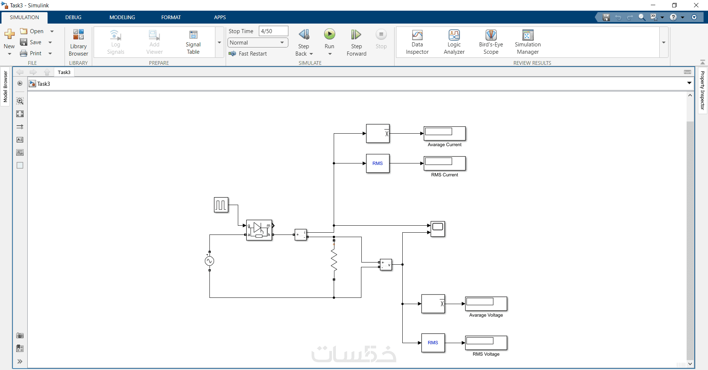Go up to parent system

(47, 72)
